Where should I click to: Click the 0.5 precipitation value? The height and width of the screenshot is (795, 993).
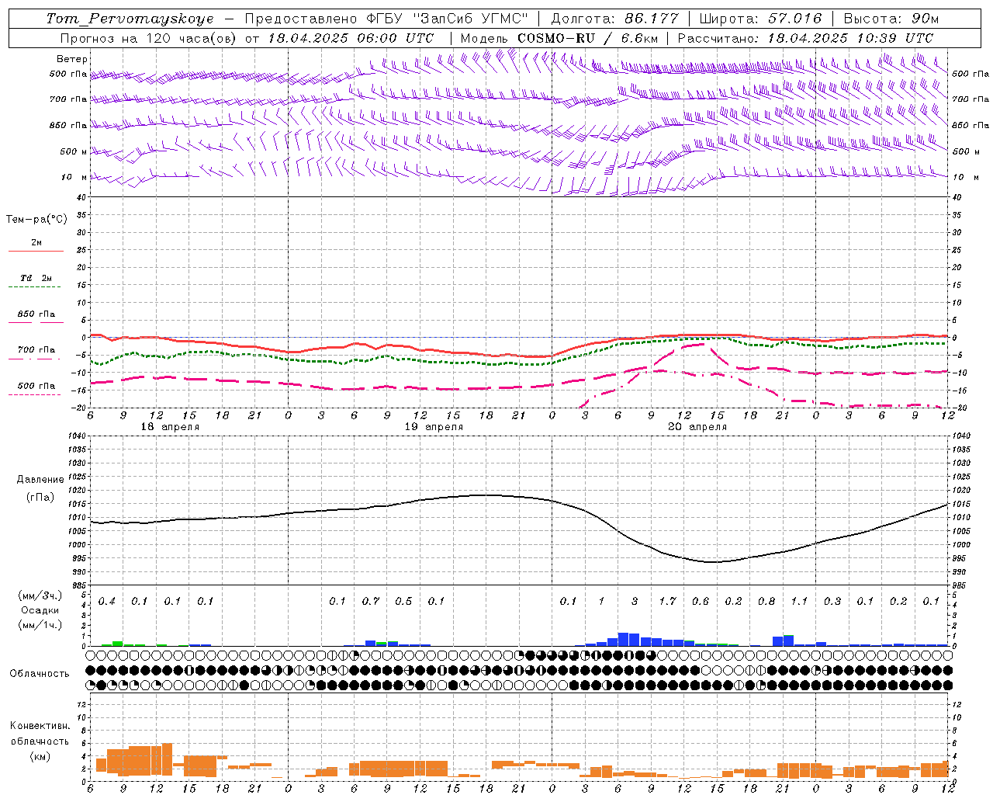(403, 602)
